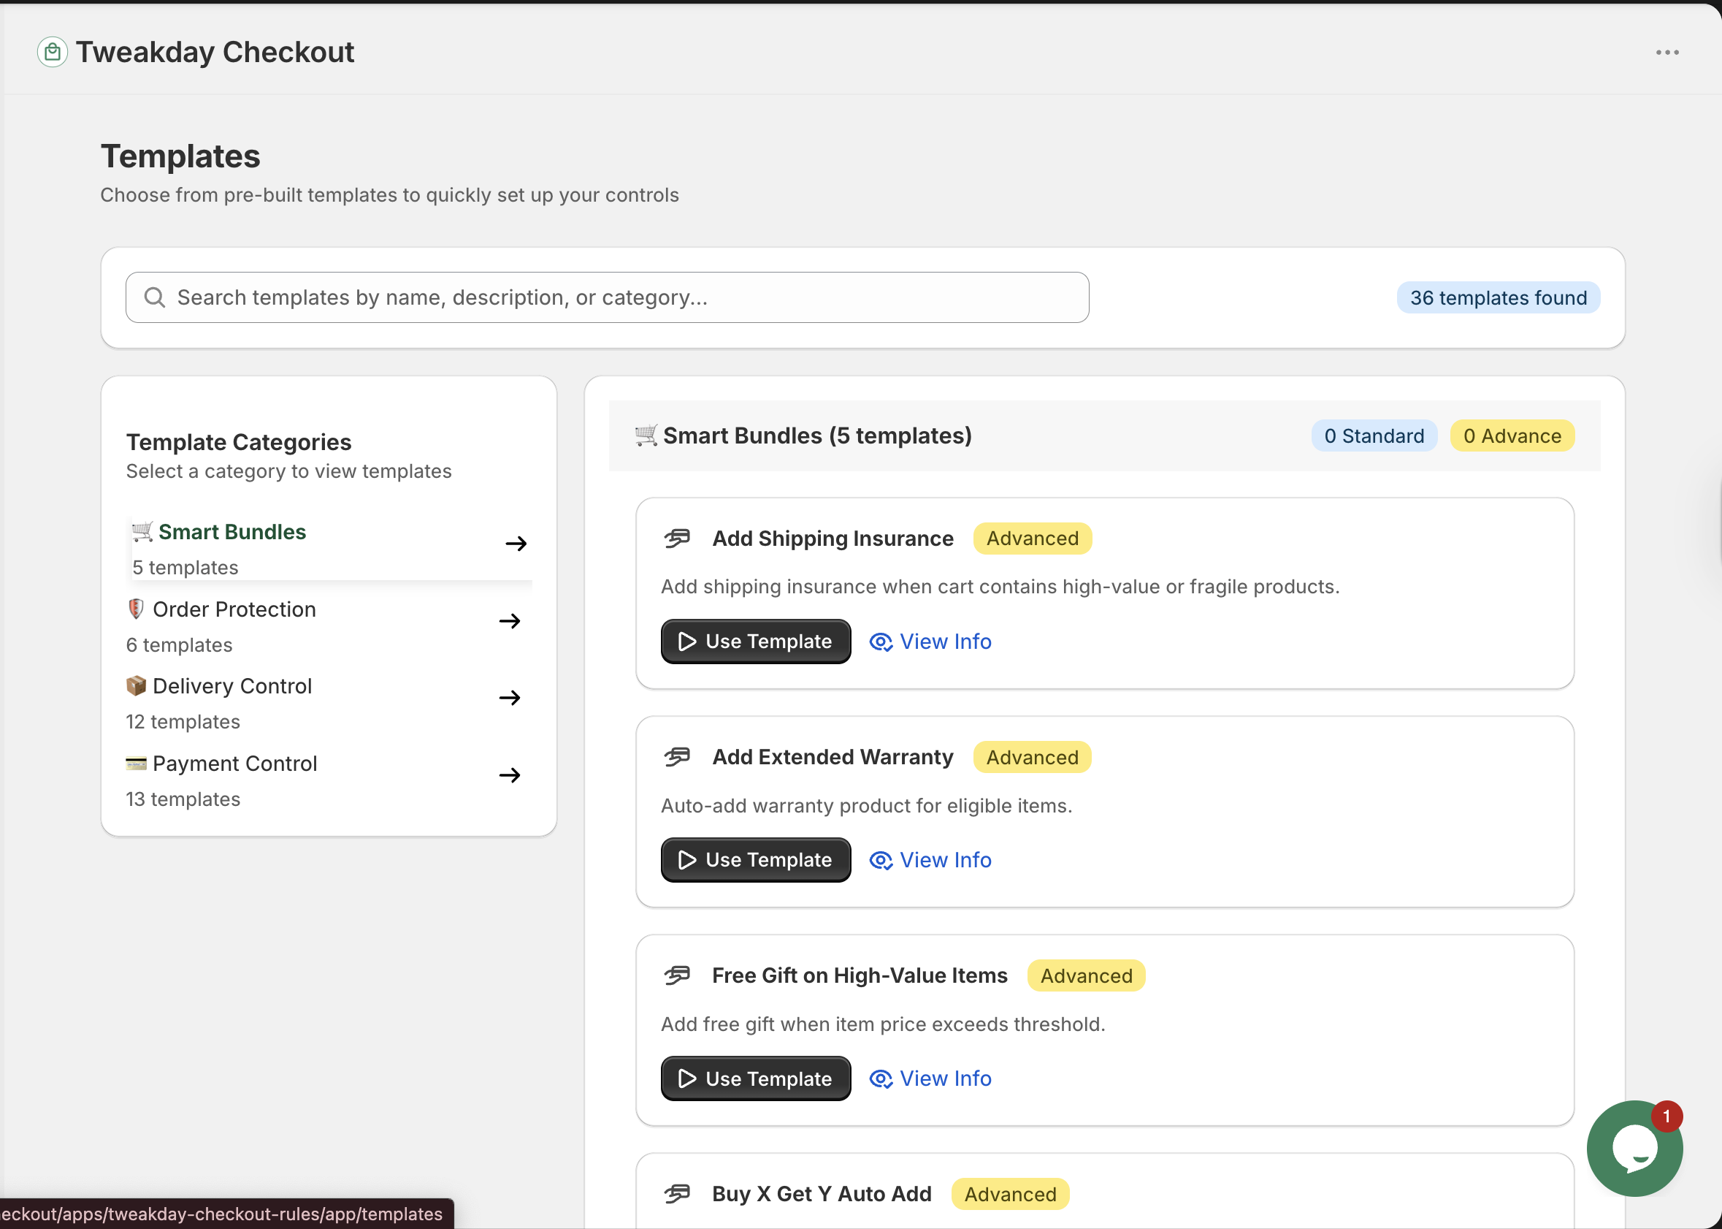Click the Template Categories heading
The image size is (1722, 1229).
pos(239,442)
